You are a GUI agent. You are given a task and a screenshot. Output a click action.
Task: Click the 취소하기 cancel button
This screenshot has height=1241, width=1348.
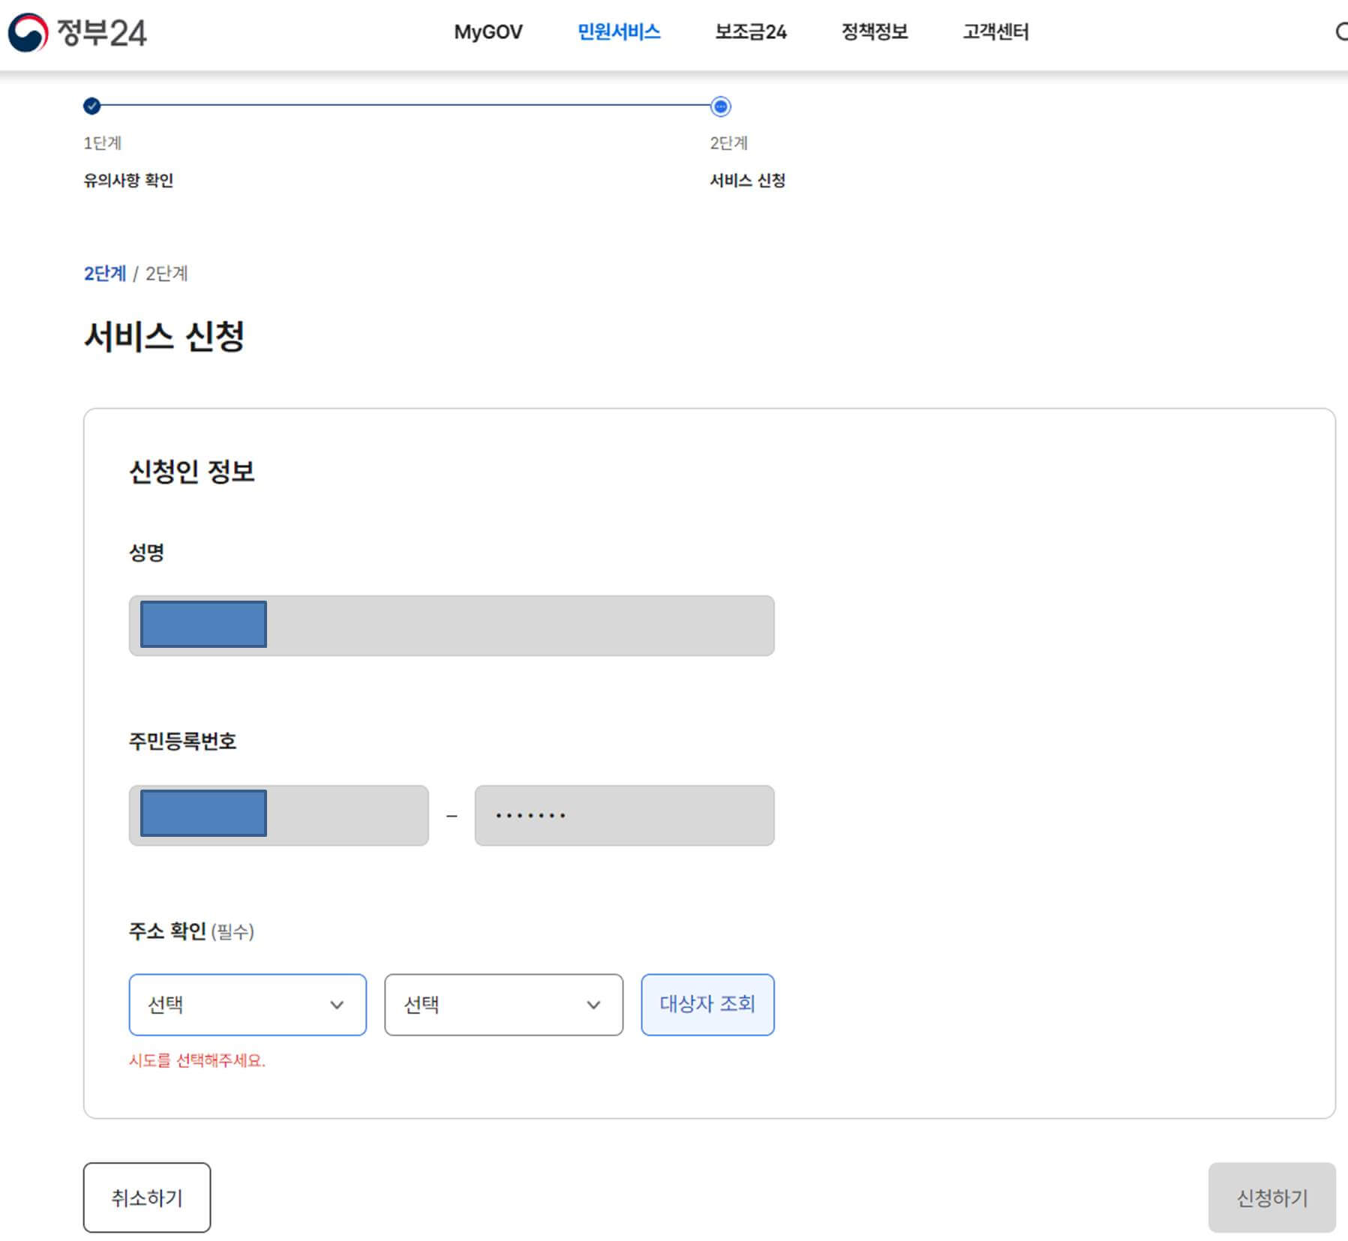tap(147, 1198)
